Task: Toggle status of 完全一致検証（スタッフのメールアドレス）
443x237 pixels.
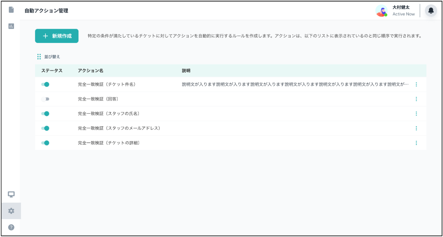Action: [x=45, y=129]
